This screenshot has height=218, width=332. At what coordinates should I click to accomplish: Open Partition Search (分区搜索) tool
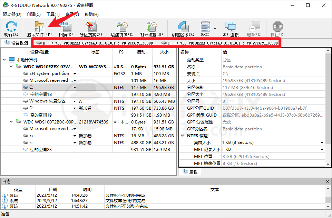coord(91,29)
